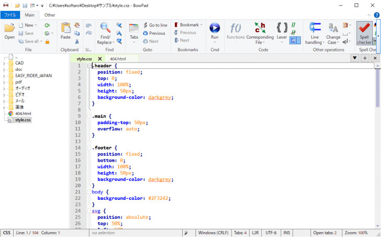Collapse fold marker at .footer line

(x=89, y=148)
